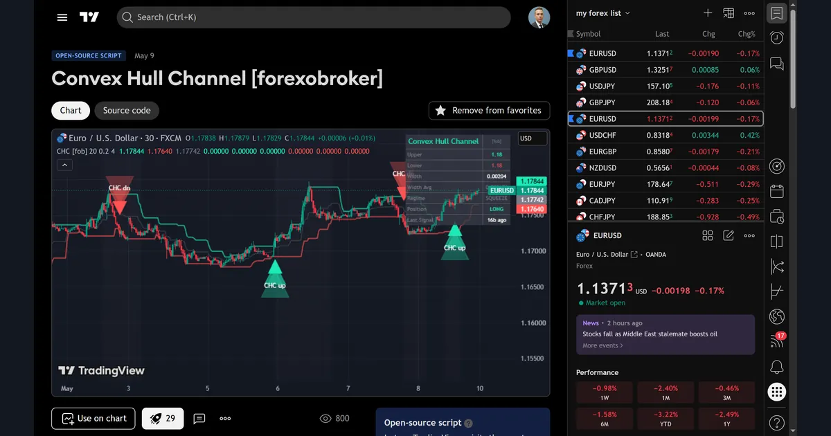Open Notifications bell icon

point(777,367)
